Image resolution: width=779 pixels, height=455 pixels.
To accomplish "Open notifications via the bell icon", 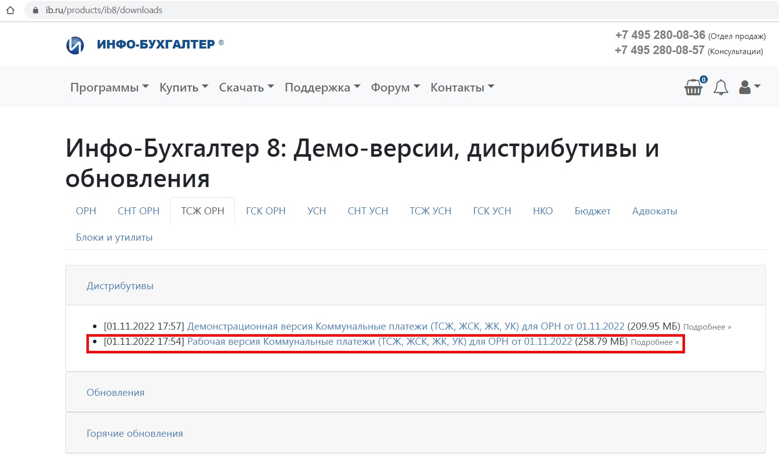I will [x=721, y=87].
